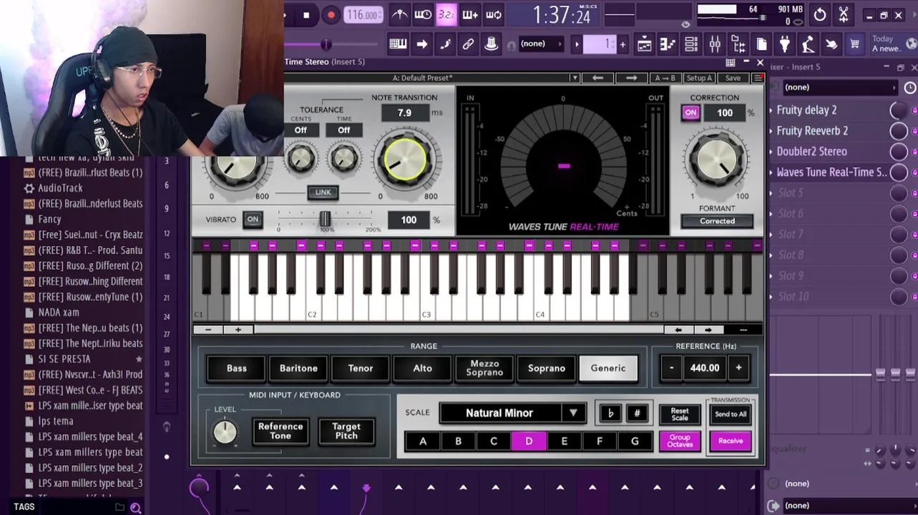Open the browser tree view icon
Viewport: 918px width, 515px height.
pos(738,44)
